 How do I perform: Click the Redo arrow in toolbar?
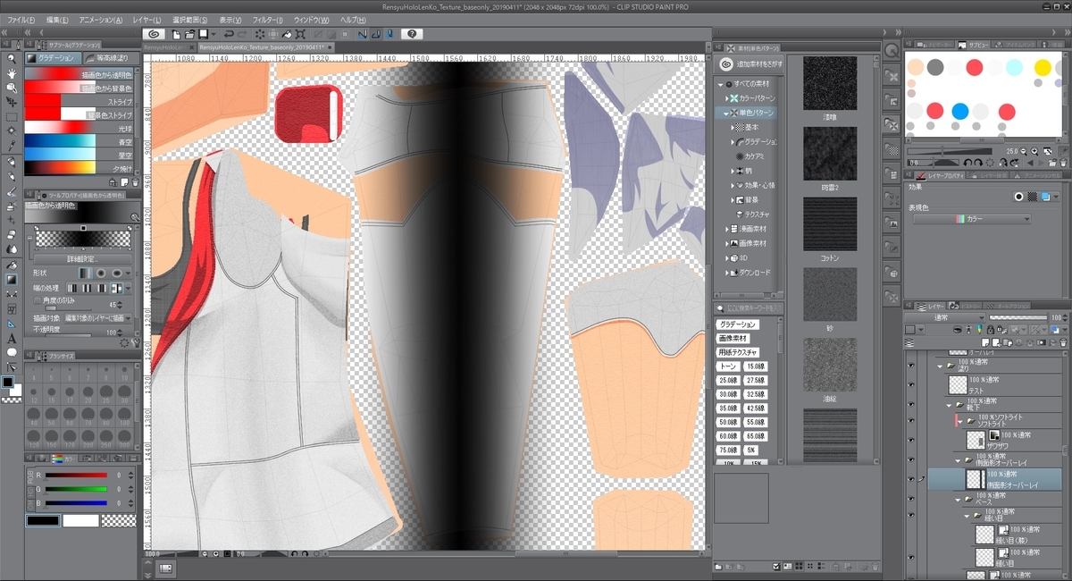point(242,34)
